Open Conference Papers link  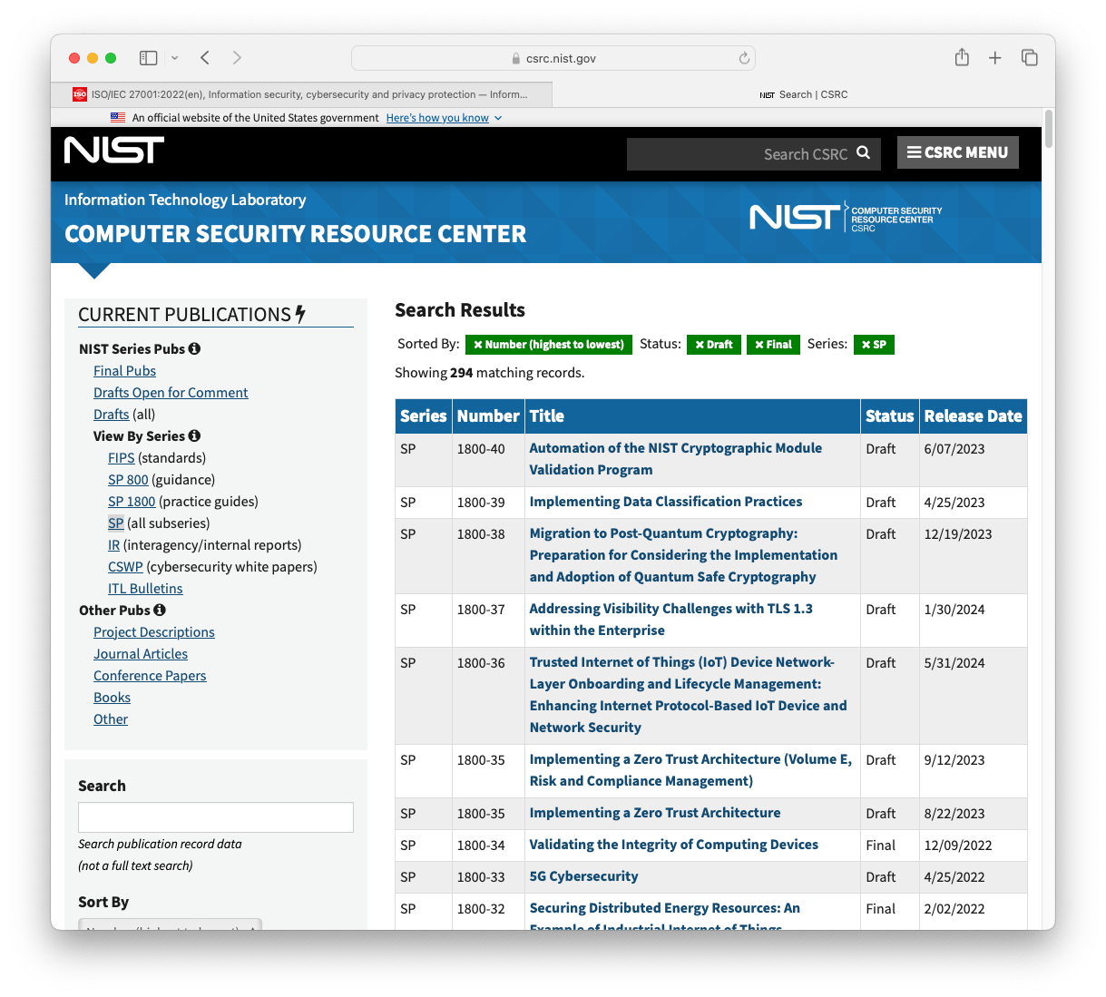(150, 676)
